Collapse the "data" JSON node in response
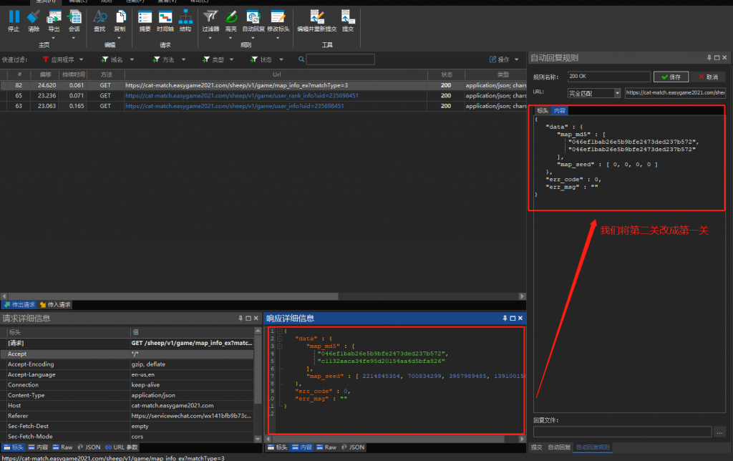 click(278, 339)
